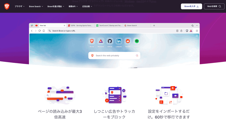Close the New tab tab
Viewport: 226px width, 140px height.
(64, 25)
